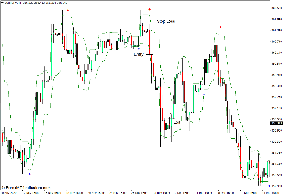The image size is (285, 196).
Task: Toggle the Stop Loss level marker
Action: pyautogui.click(x=150, y=21)
